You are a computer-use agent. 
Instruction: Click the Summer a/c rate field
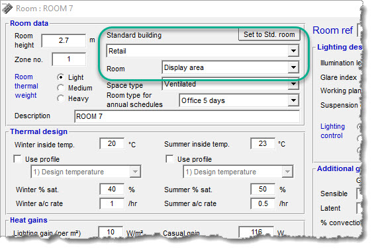tap(263, 203)
